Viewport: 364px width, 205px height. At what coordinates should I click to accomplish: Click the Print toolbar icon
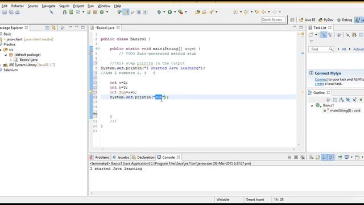click(18, 12)
